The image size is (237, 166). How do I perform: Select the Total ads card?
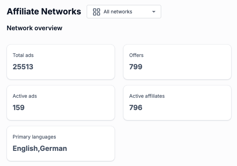tap(61, 62)
